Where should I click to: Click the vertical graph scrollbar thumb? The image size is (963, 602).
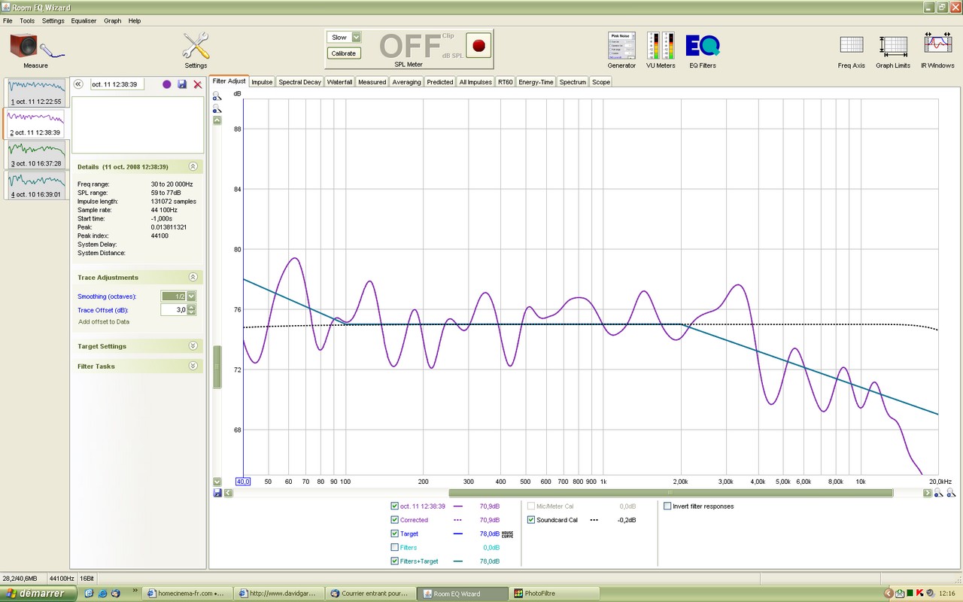[x=217, y=367]
